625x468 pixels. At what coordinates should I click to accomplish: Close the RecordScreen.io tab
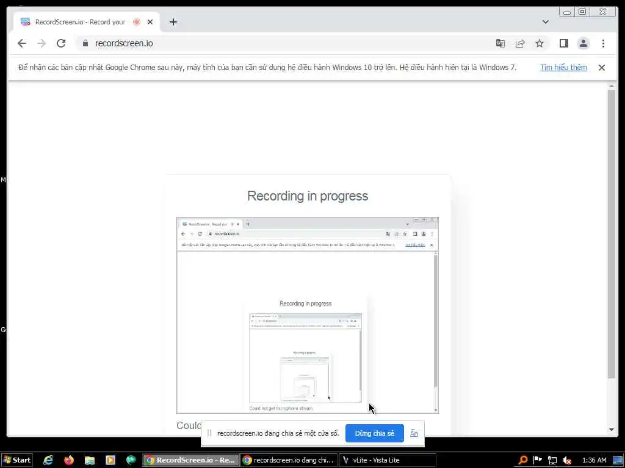tap(150, 22)
